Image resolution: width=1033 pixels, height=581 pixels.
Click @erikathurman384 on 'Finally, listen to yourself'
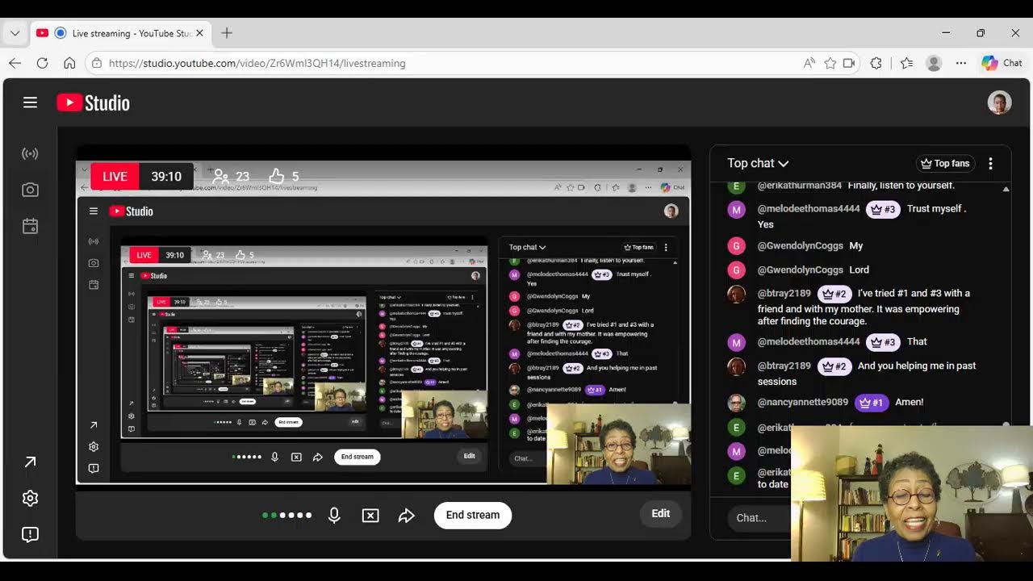[800, 186]
